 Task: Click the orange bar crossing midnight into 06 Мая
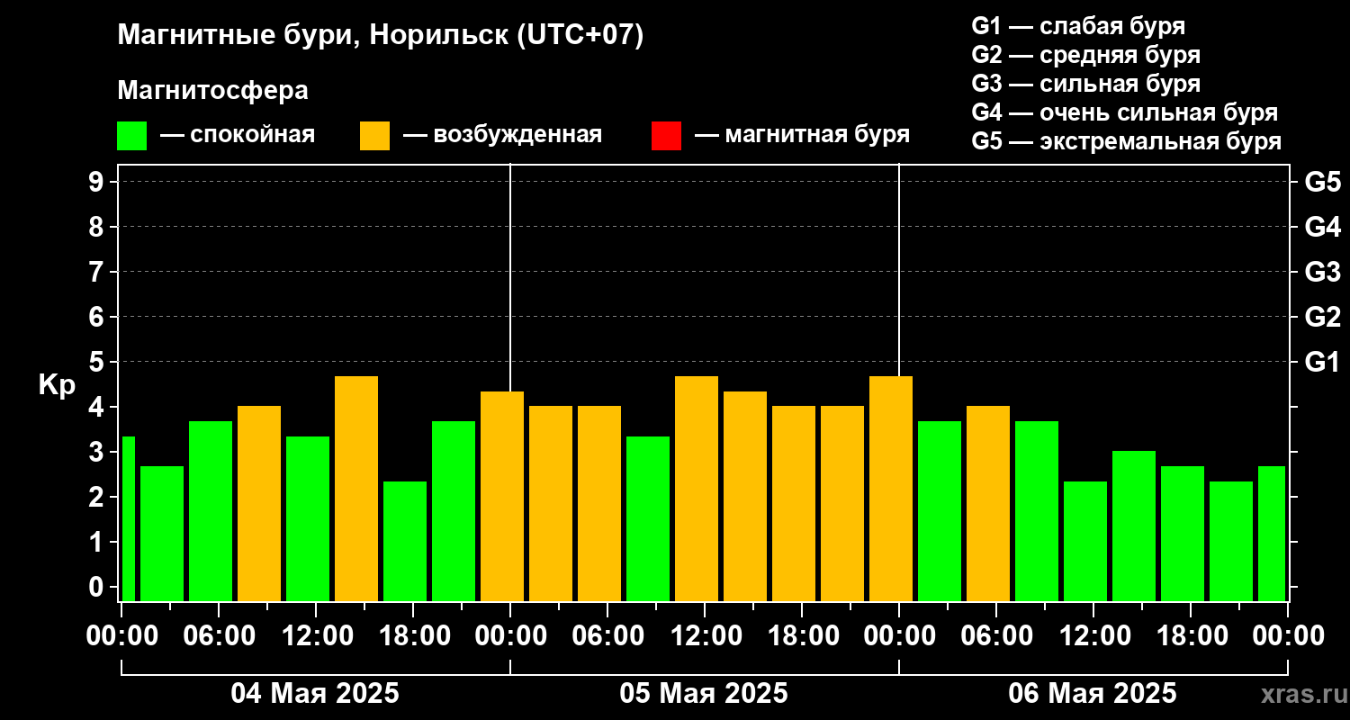click(x=891, y=489)
